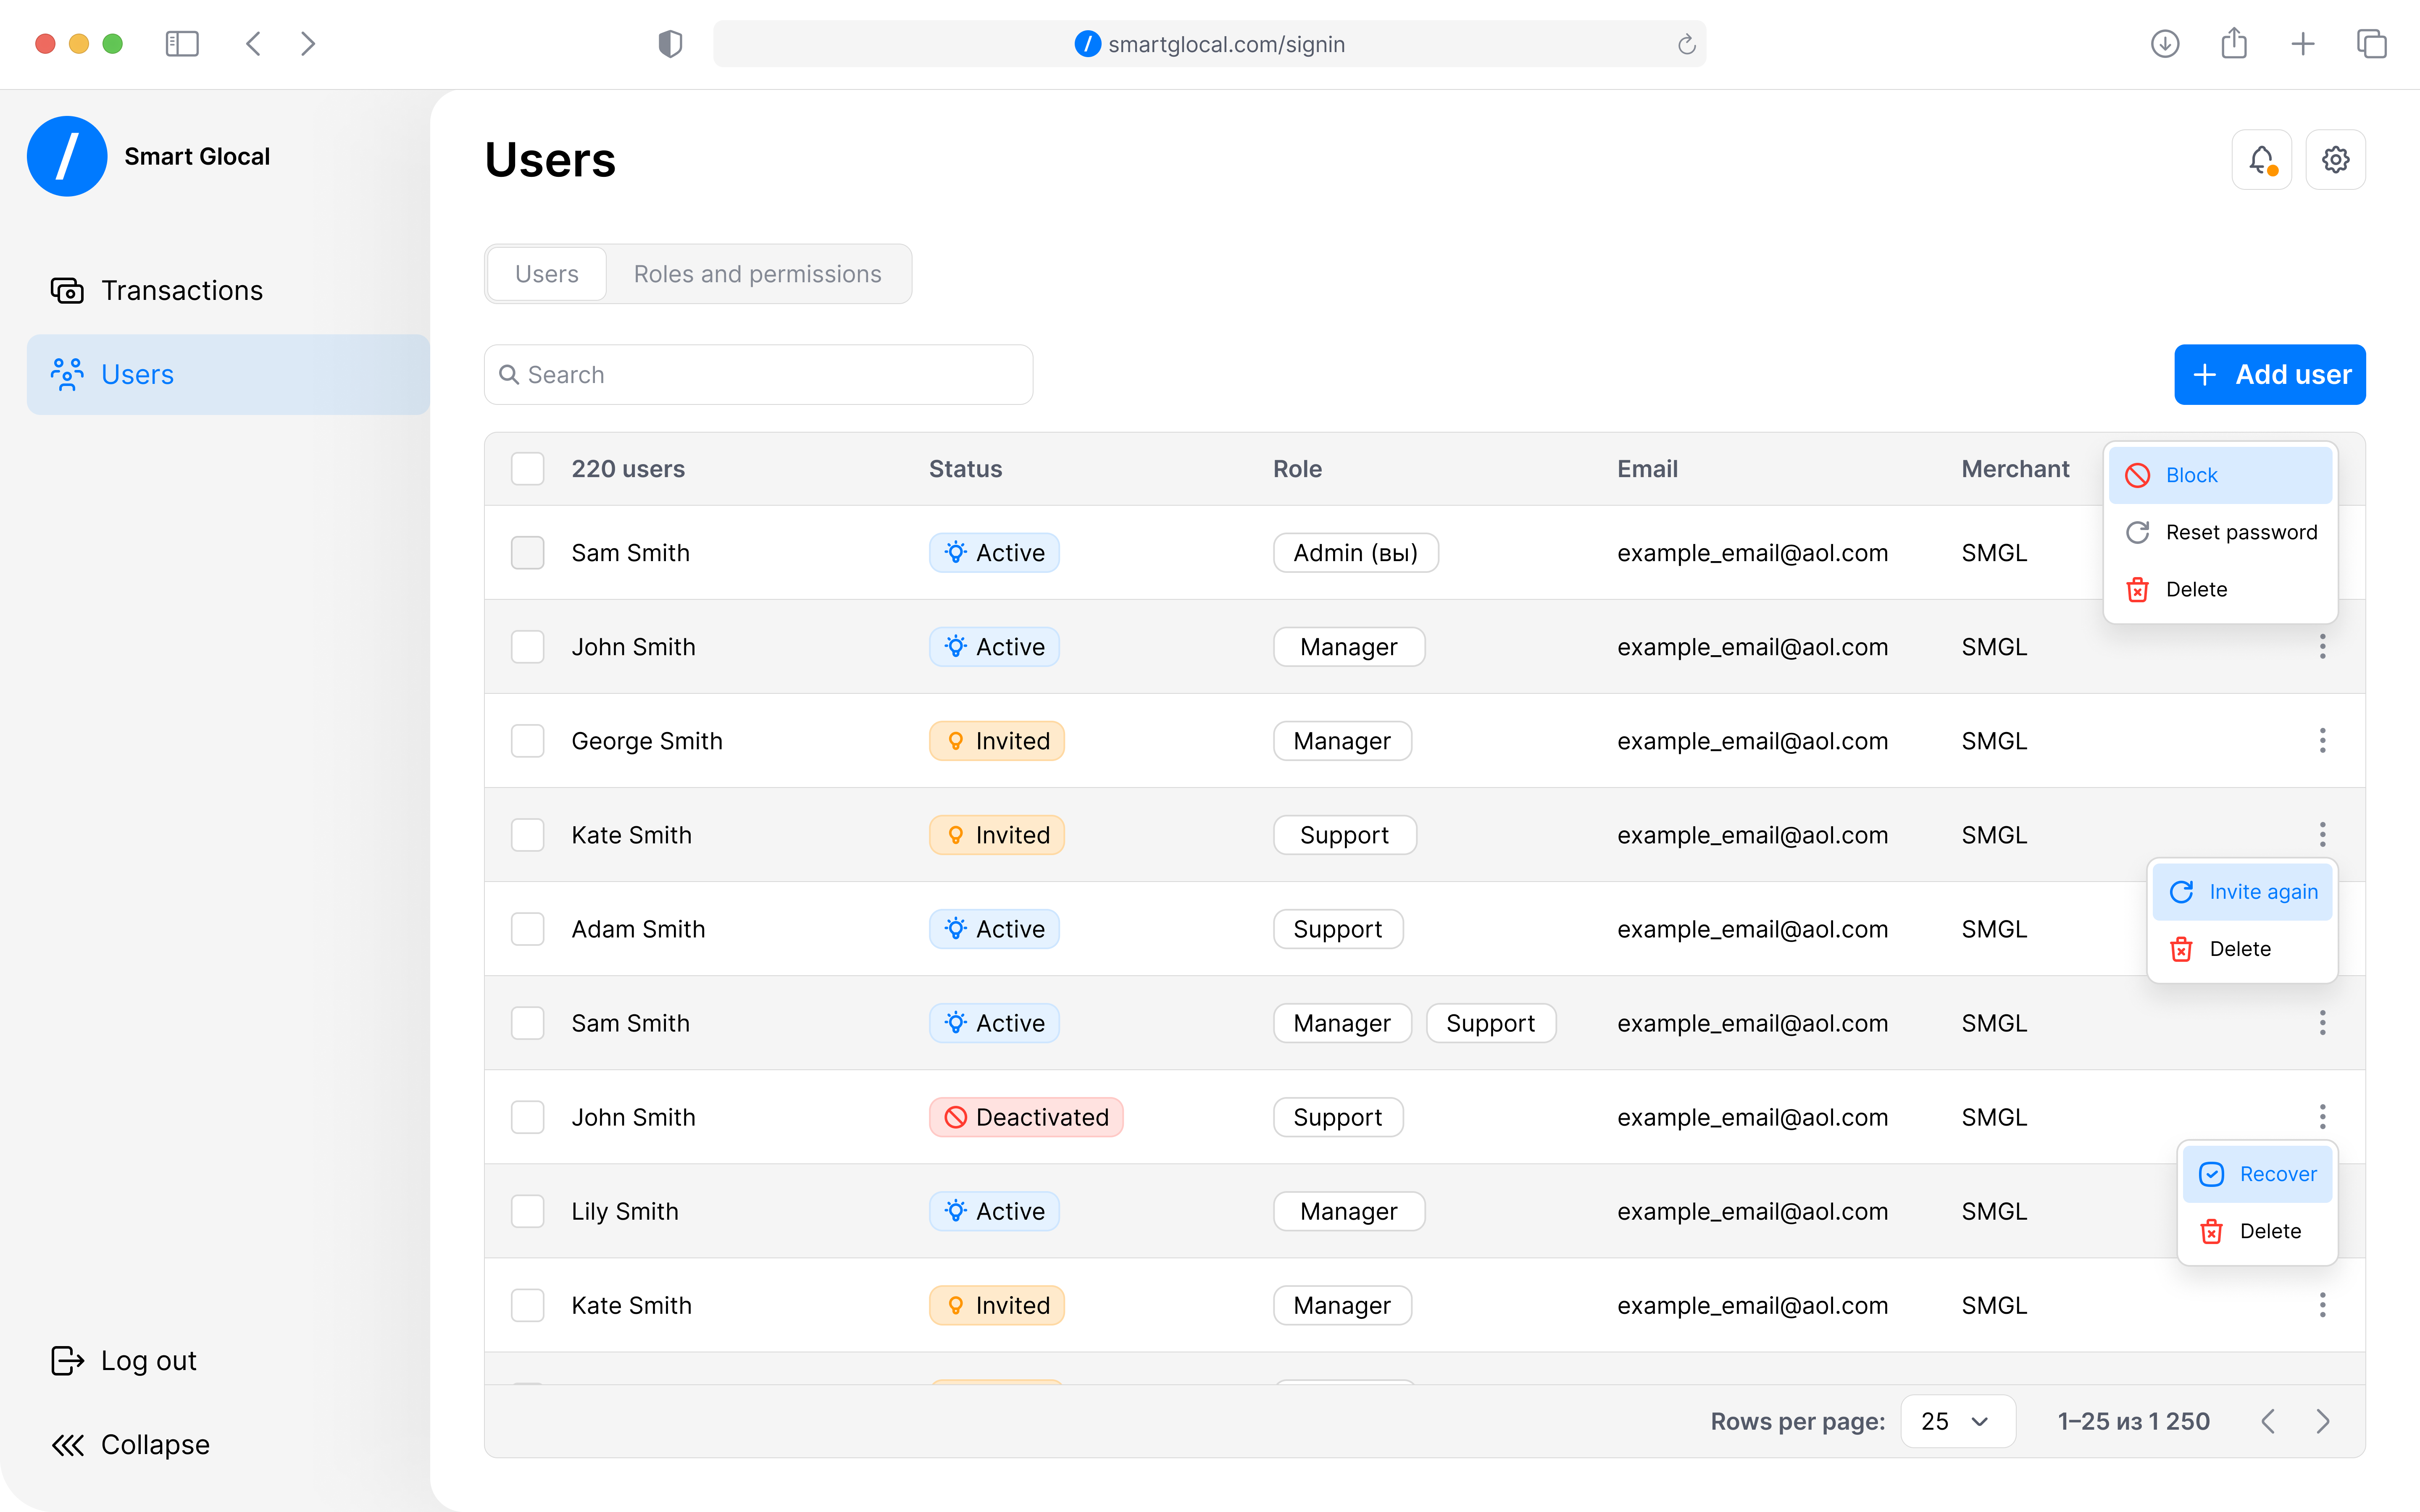
Task: Click Log out in the sidebar
Action: tap(124, 1360)
